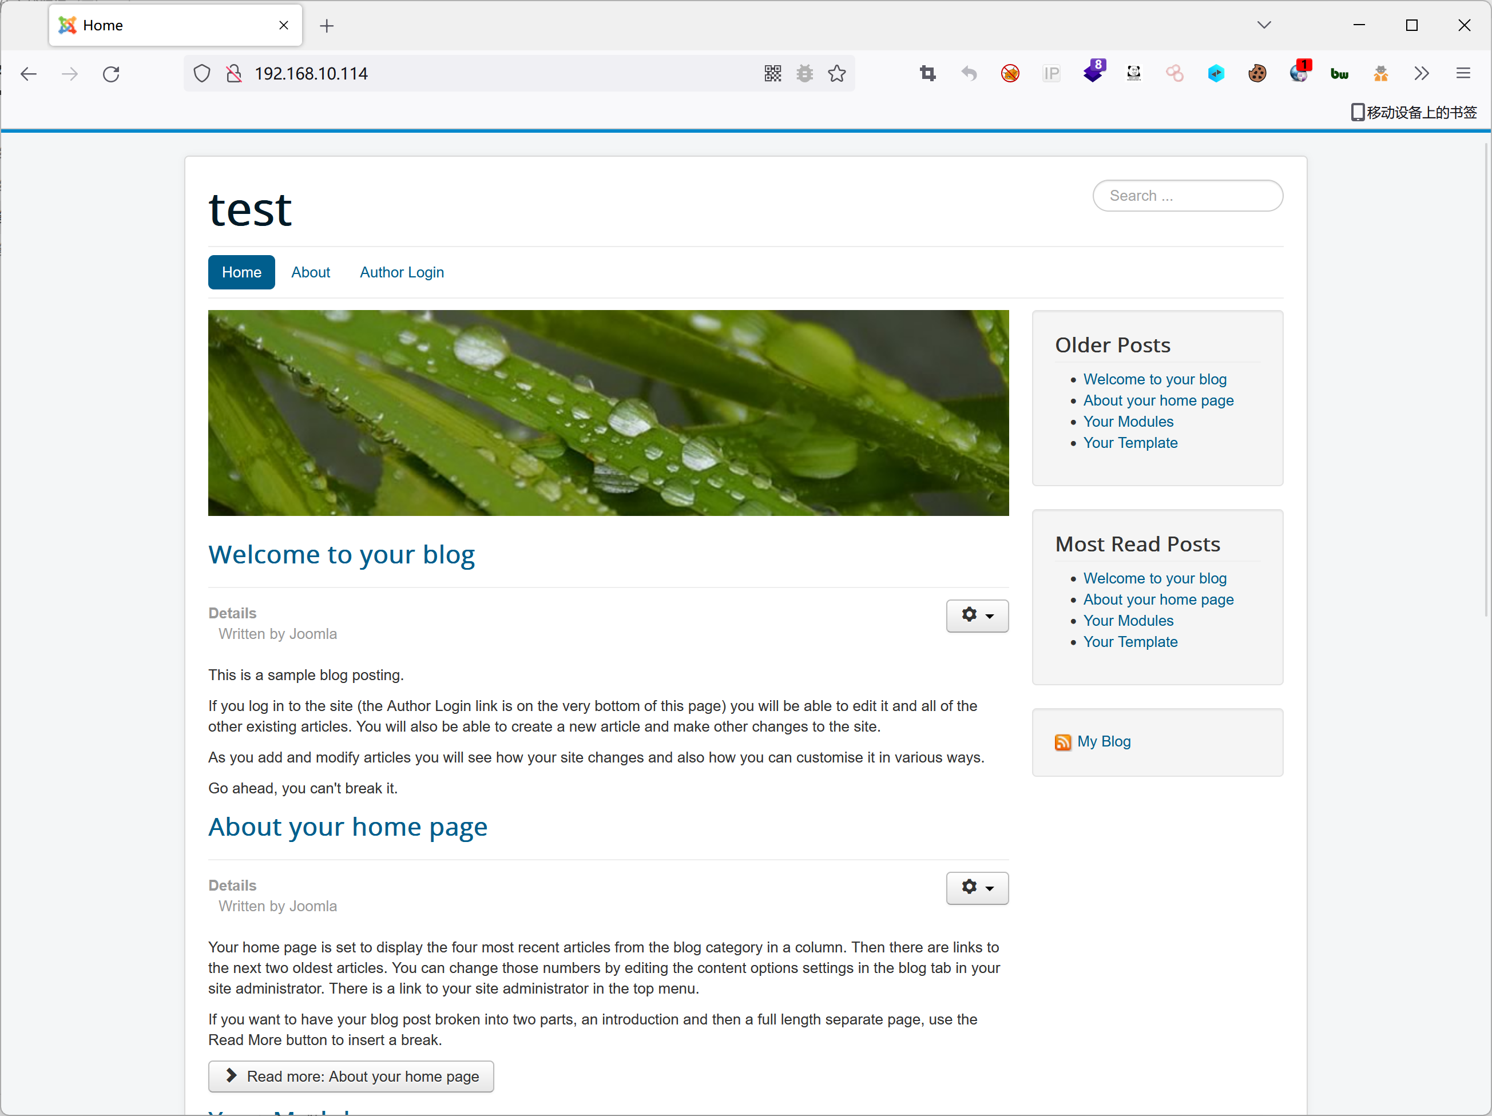Click the QR code icon in address bar

coord(772,73)
